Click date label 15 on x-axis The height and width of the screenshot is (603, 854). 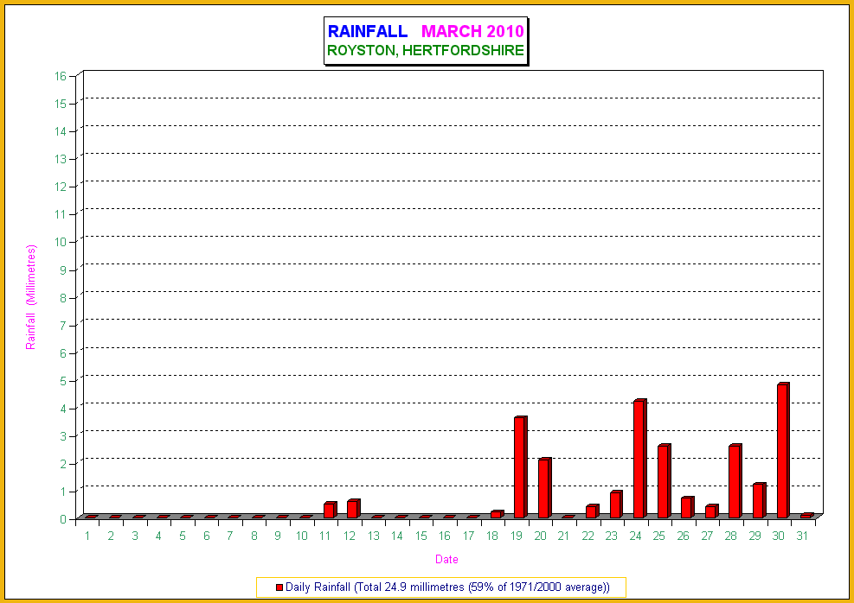pos(421,536)
